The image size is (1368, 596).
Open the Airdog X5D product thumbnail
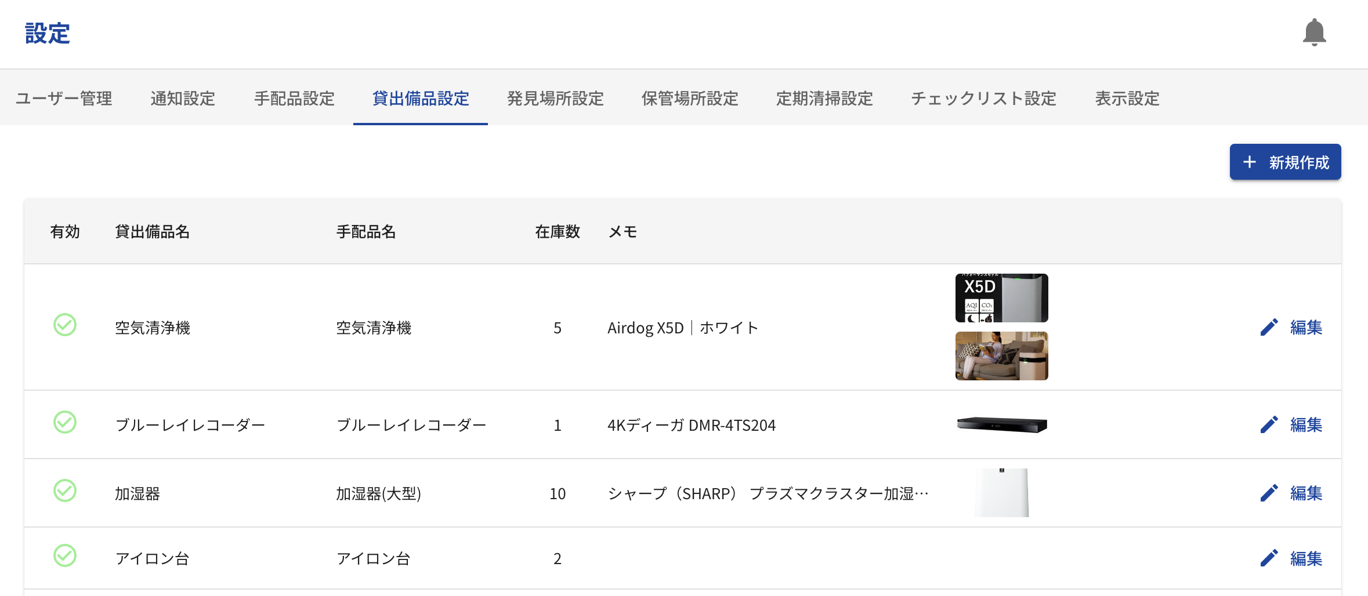tap(1001, 298)
